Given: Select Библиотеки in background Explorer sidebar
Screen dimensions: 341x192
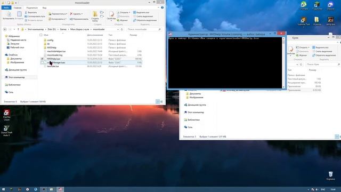Looking at the screenshot, I should (x=193, y=119).
